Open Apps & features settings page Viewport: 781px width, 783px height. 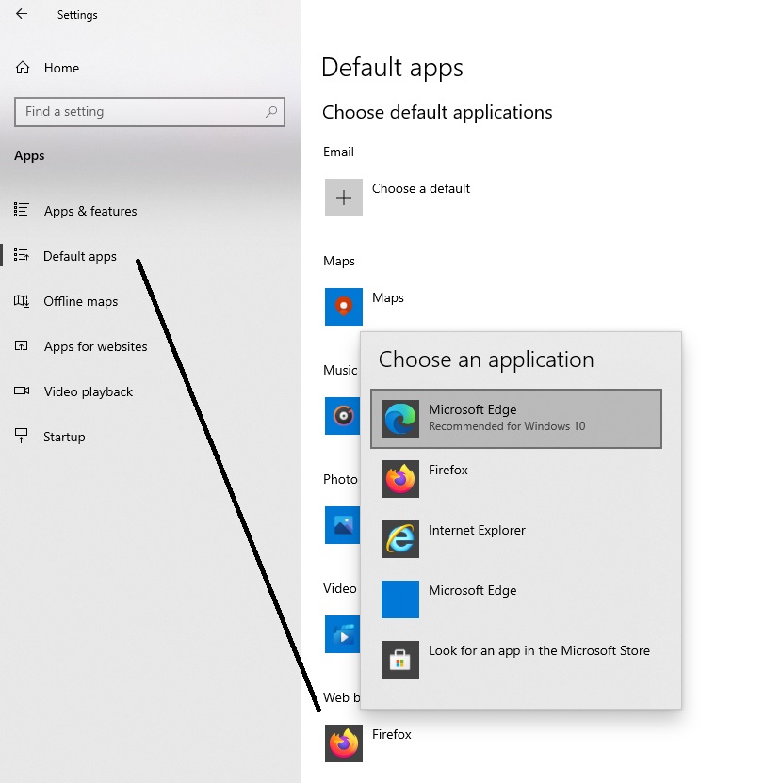pyautogui.click(x=90, y=211)
